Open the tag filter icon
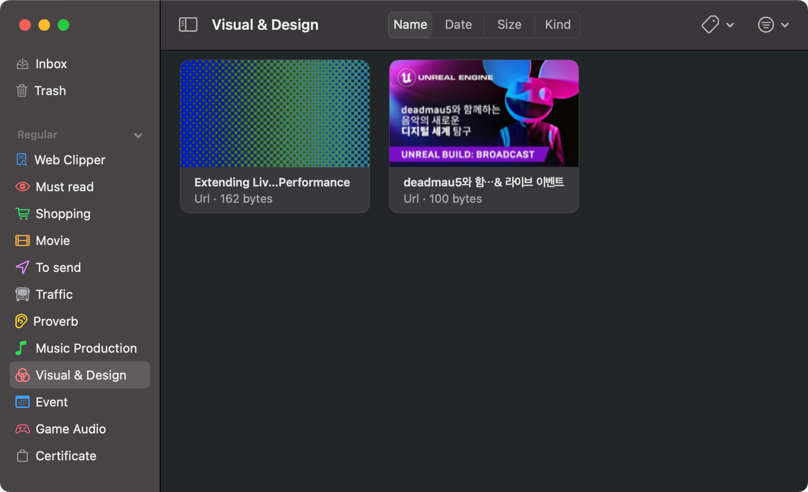 pyautogui.click(x=710, y=25)
